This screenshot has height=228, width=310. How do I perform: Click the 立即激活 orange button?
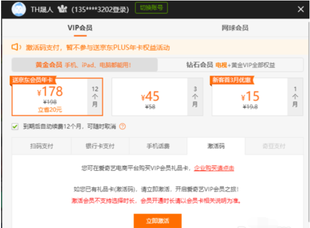point(158,220)
